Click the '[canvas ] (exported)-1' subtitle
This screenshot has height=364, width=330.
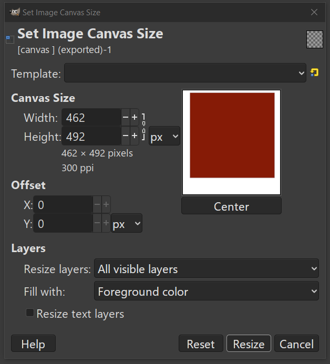click(65, 50)
